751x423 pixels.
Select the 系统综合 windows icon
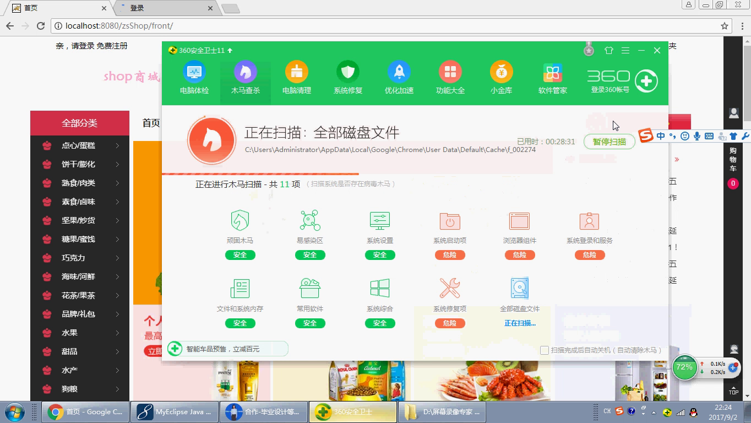tap(380, 289)
